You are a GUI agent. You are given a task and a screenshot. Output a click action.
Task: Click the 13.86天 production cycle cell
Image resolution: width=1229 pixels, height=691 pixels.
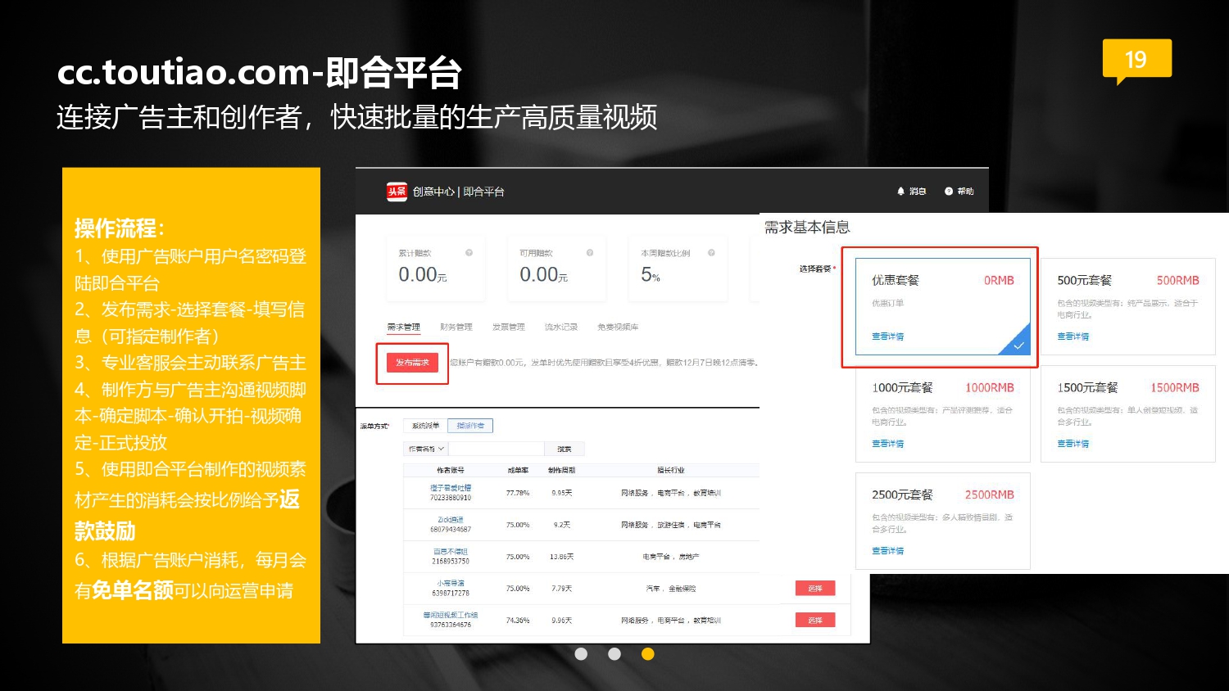(x=562, y=557)
